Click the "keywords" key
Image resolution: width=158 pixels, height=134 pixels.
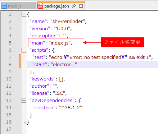(x=42, y=79)
